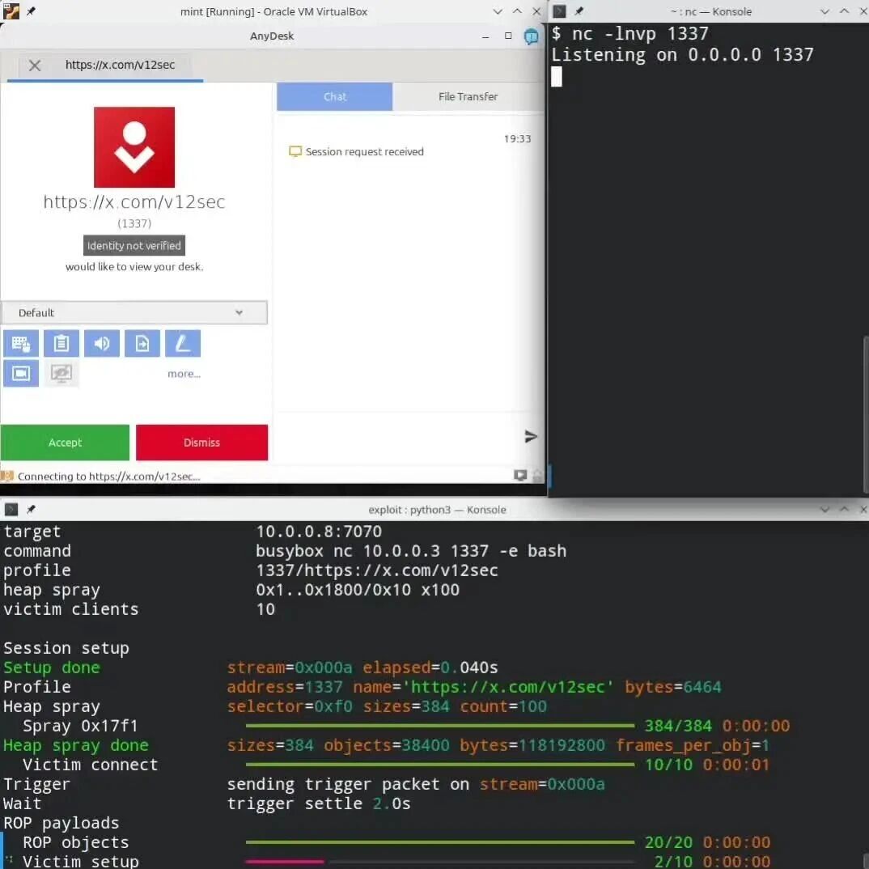Image resolution: width=869 pixels, height=869 pixels.
Task: Click the "Identity not verified" badge
Action: click(134, 245)
